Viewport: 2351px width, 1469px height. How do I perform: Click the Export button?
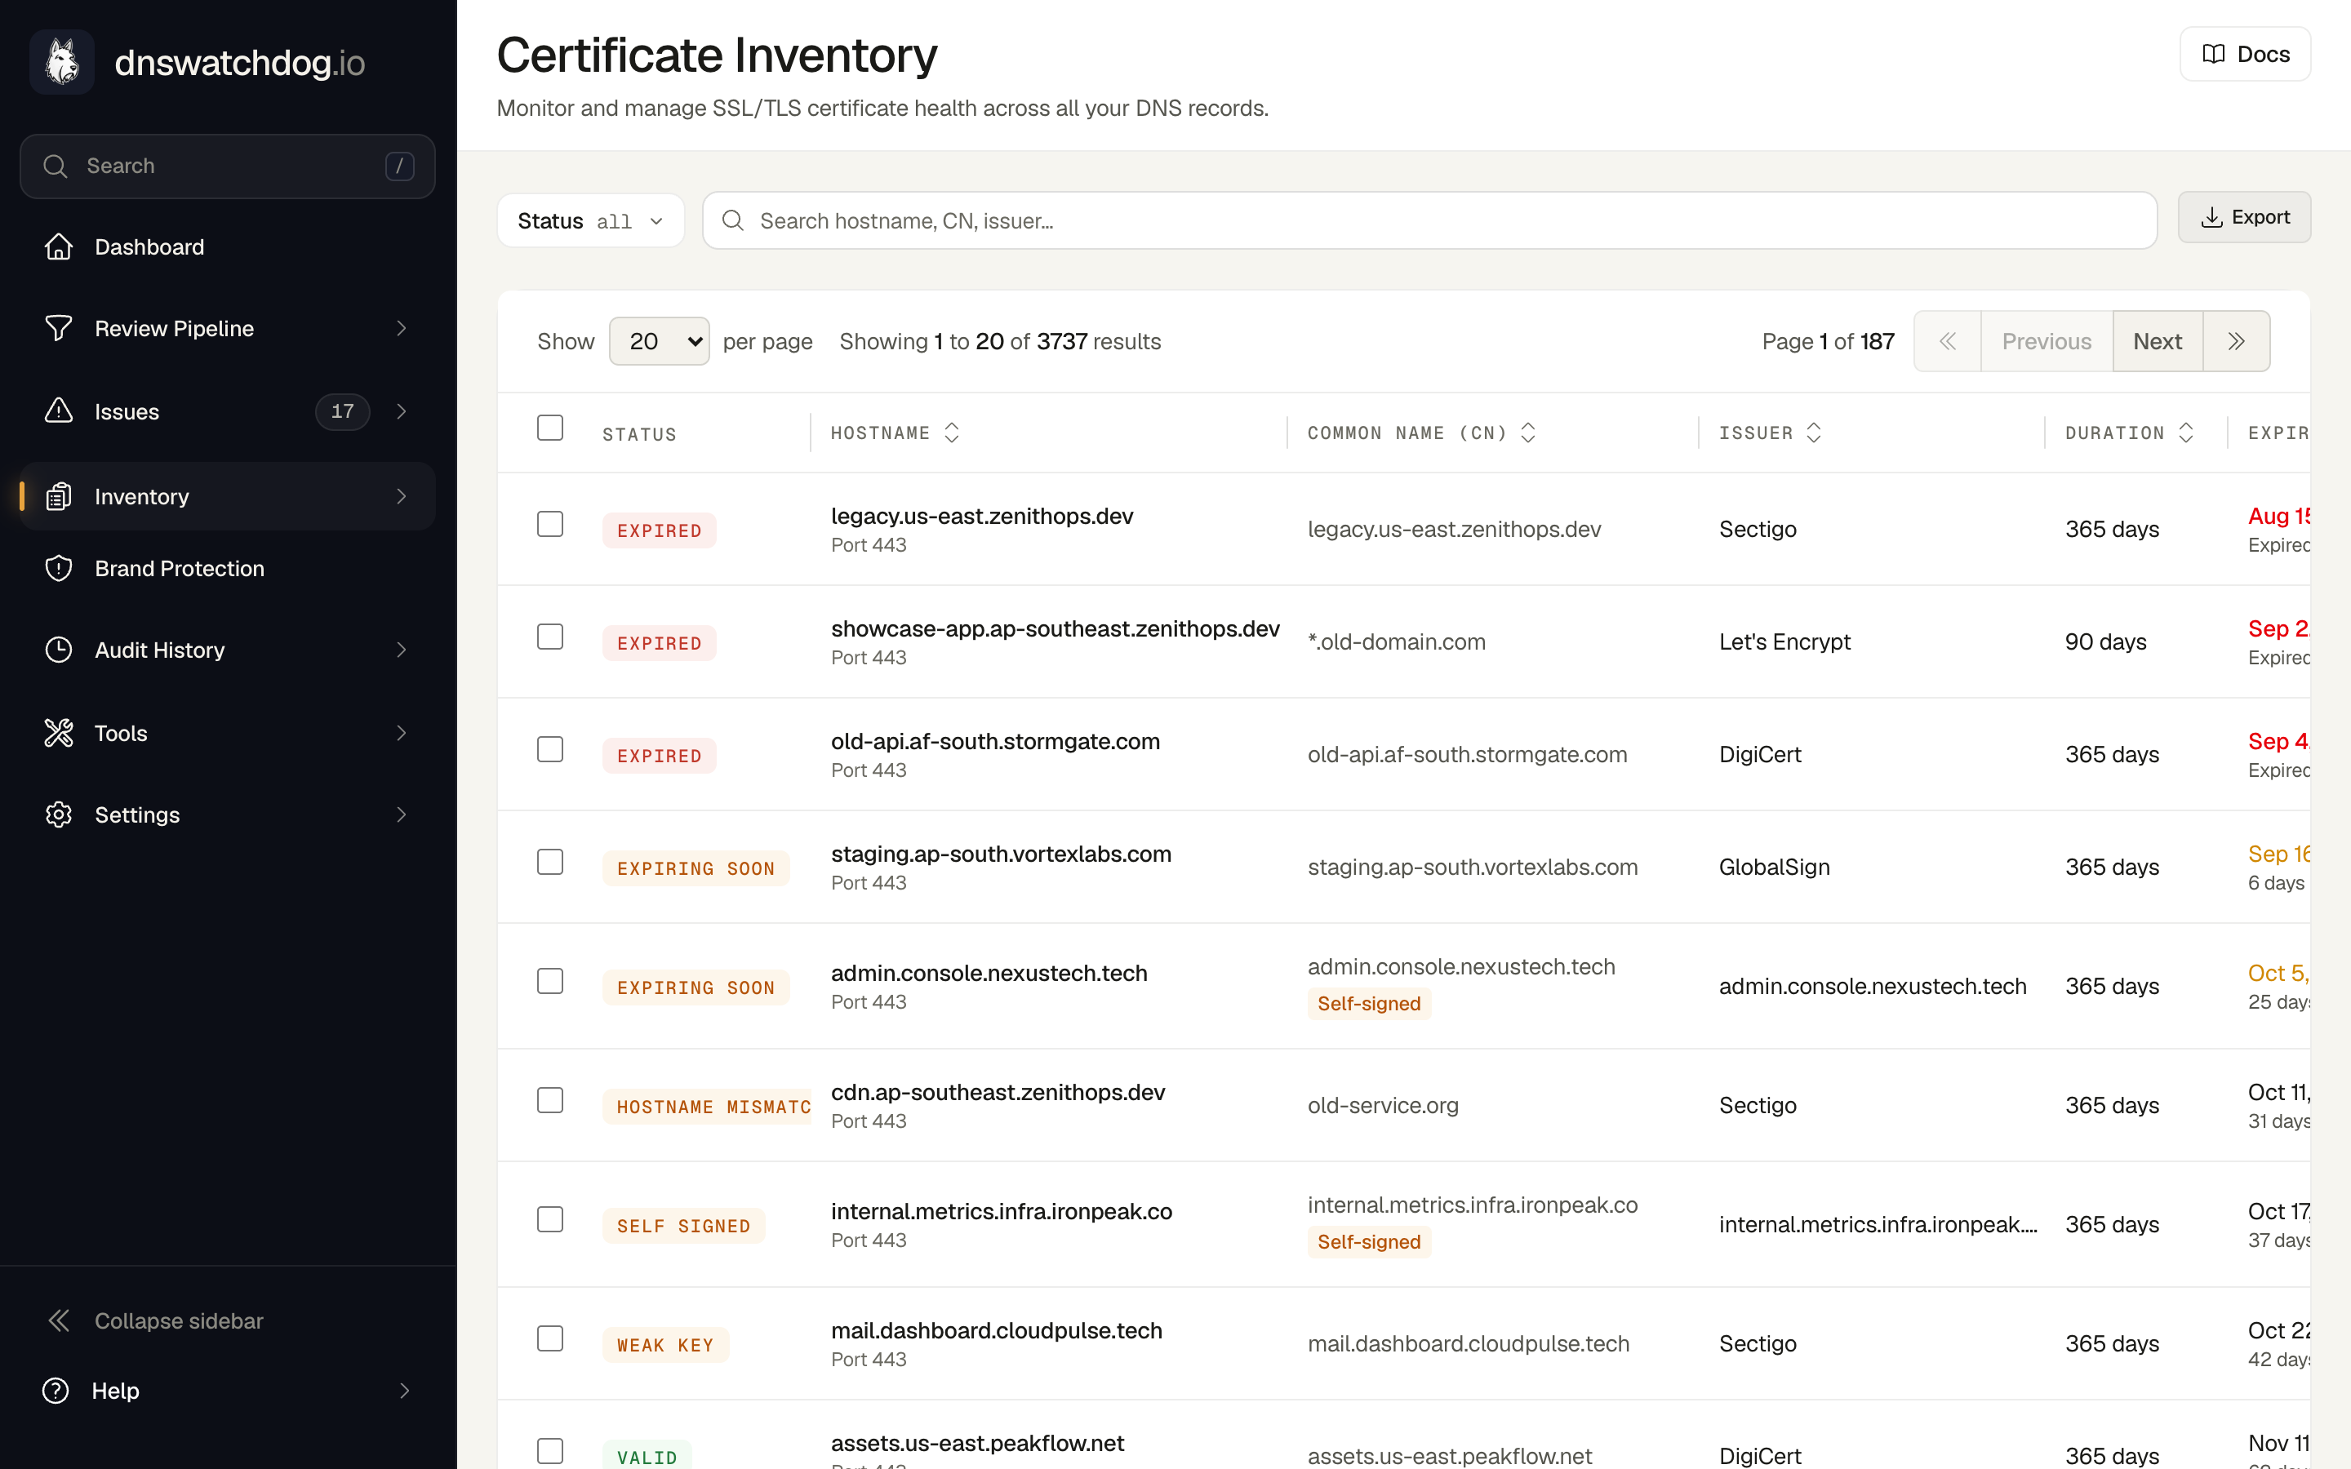2244,216
